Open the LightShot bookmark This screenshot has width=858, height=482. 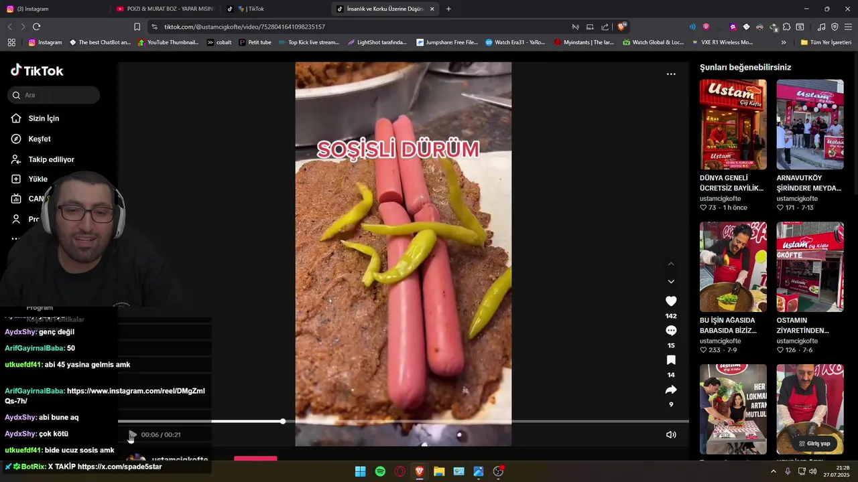point(377,42)
